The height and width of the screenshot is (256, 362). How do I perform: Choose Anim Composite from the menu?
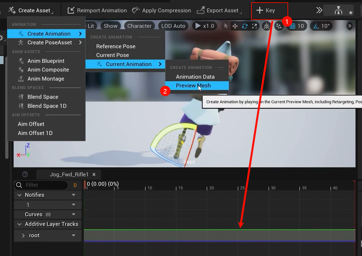coord(46,70)
